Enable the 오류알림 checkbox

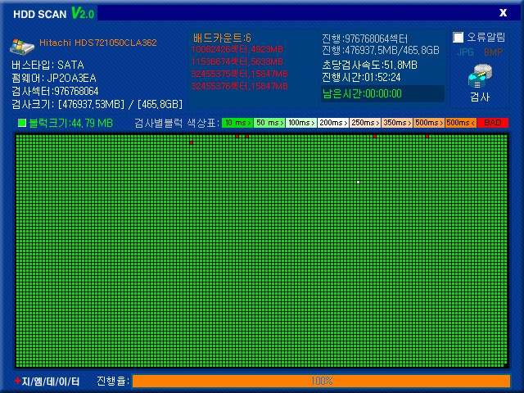[x=458, y=37]
